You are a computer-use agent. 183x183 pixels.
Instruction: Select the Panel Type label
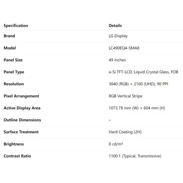(x=14, y=72)
